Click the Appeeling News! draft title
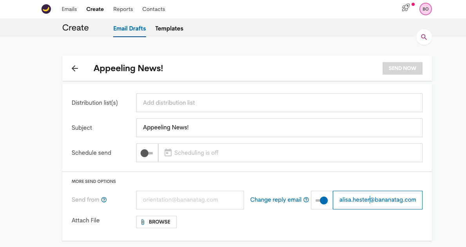The height and width of the screenshot is (247, 466). point(128,68)
